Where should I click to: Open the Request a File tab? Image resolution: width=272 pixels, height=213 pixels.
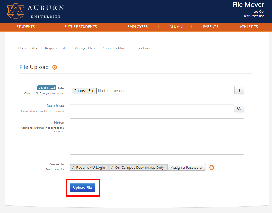click(56, 48)
